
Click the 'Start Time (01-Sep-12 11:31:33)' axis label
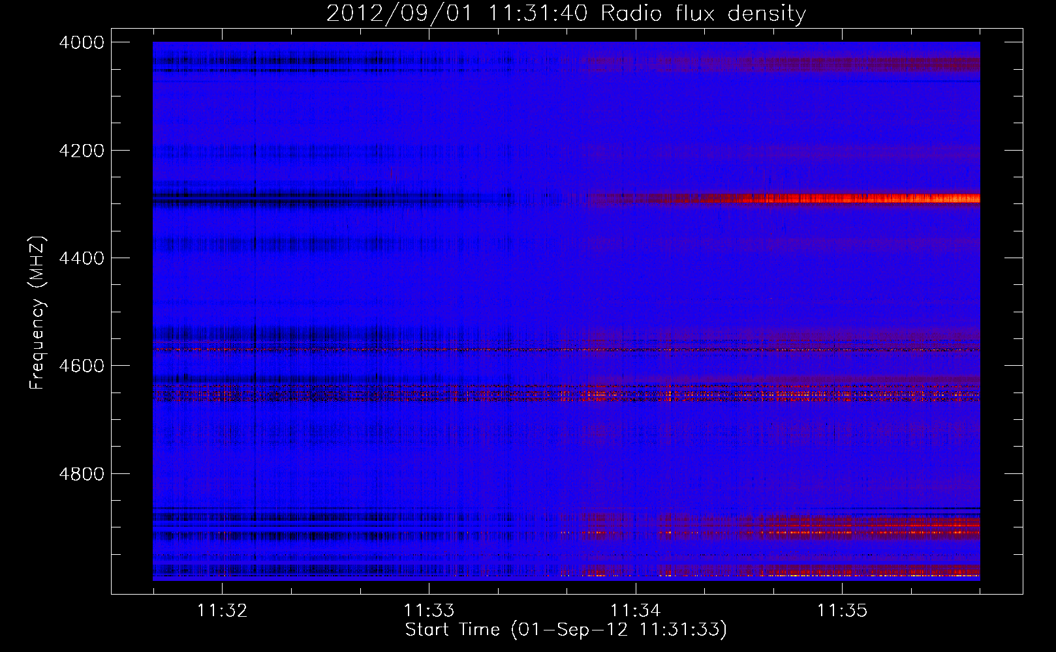click(x=566, y=630)
